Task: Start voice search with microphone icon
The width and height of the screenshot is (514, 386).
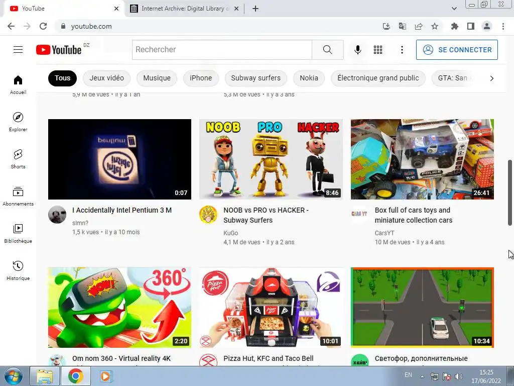Action: tap(357, 50)
